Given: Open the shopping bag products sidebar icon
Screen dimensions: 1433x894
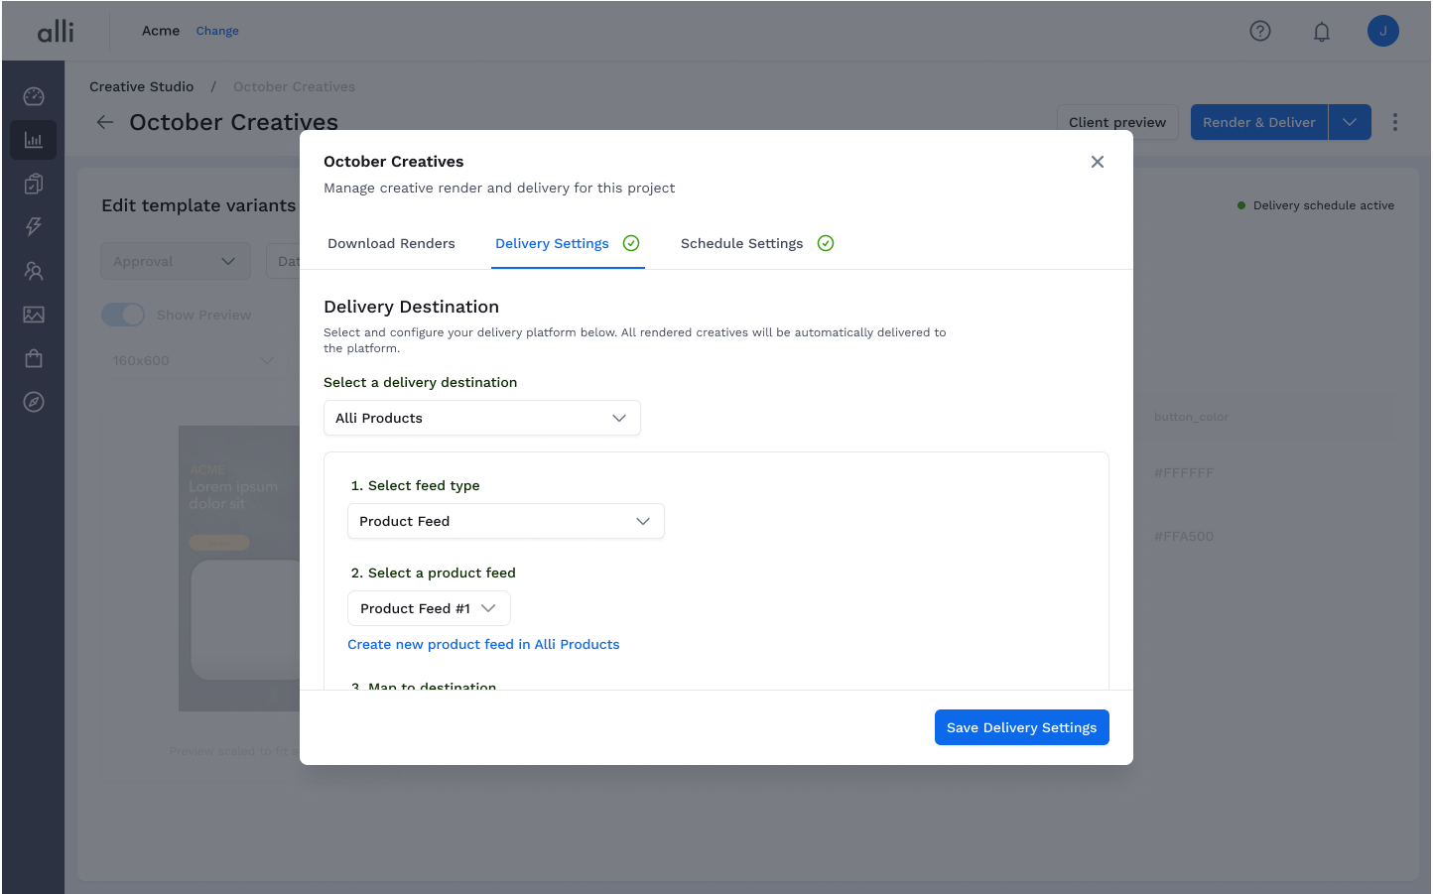Looking at the screenshot, I should [34, 358].
